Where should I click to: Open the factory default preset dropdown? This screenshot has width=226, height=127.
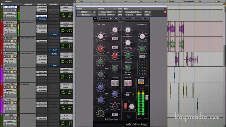tap(107, 12)
